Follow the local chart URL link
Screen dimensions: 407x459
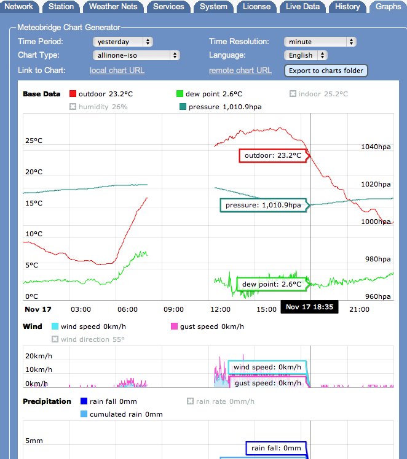pyautogui.click(x=117, y=71)
